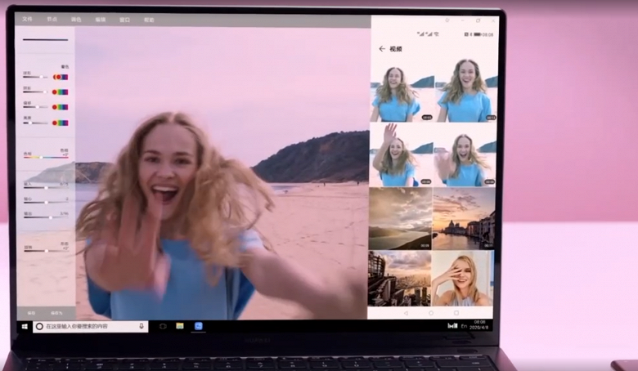Open the Task View taskbar icon
The image size is (638, 371).
pyautogui.click(x=162, y=326)
